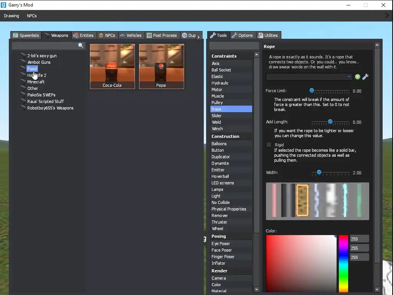Viewport: 393px width, 295px height.
Task: Spawn the Coca-Cola item
Action: 112,66
